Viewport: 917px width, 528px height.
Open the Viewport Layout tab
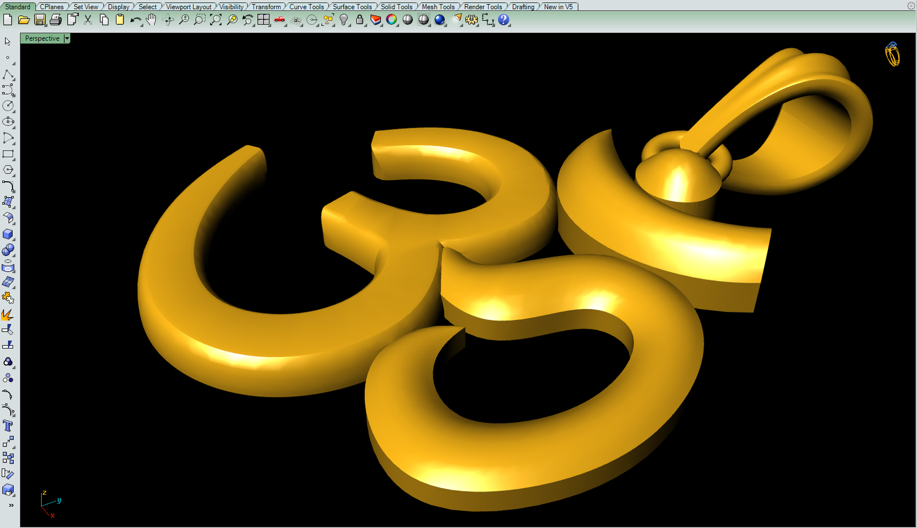click(x=189, y=7)
